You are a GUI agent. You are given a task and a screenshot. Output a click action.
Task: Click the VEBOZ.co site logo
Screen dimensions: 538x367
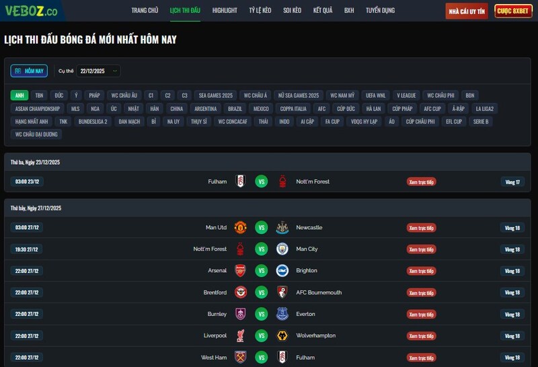(x=31, y=11)
